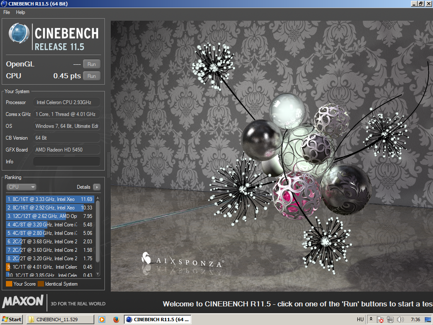The width and height of the screenshot is (433, 325).
Task: Select ranking entry 2C/2T @ 3.60 GHz
Action: (x=50, y=250)
